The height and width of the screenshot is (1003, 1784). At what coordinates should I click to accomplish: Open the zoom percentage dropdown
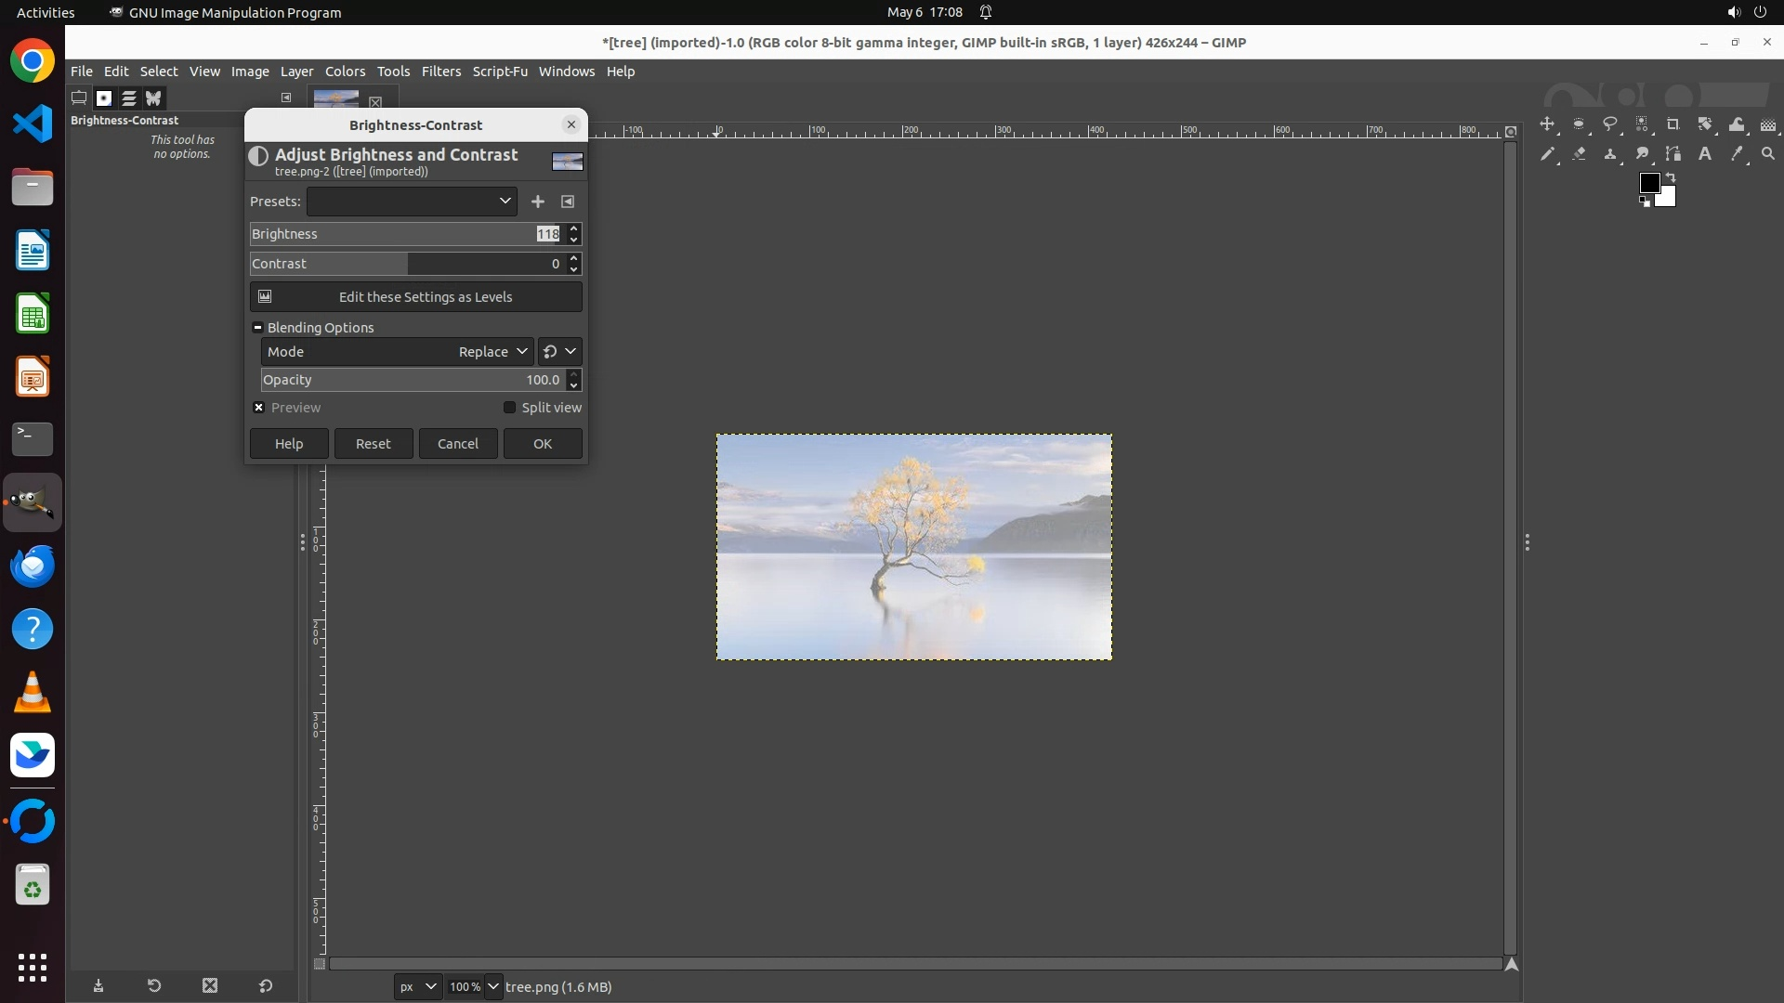(x=492, y=987)
